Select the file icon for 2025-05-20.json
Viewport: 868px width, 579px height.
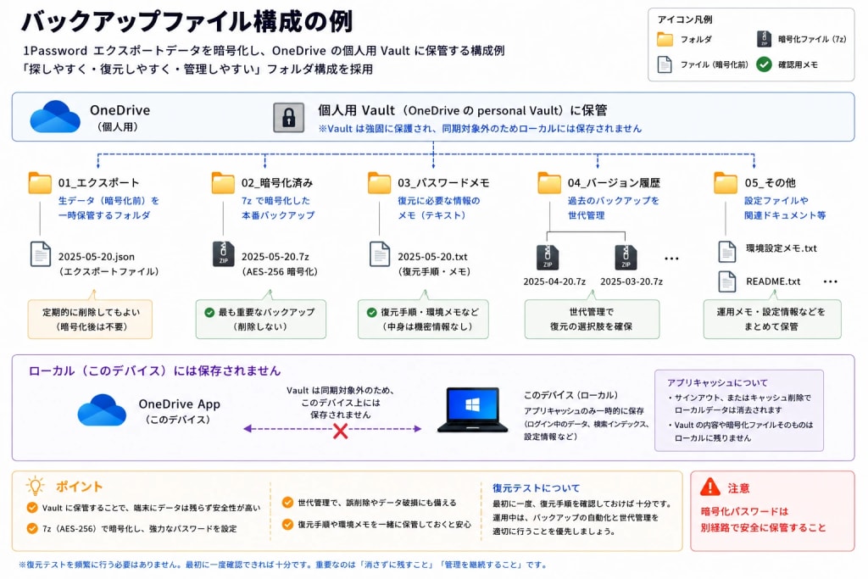(x=41, y=254)
